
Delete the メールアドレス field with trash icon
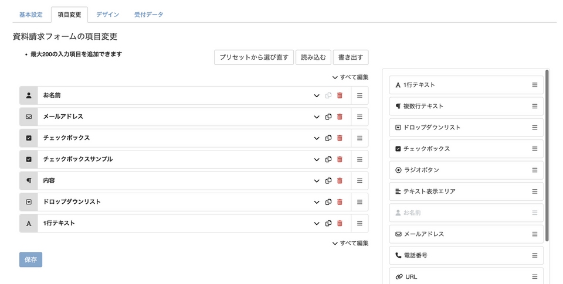[x=340, y=117]
